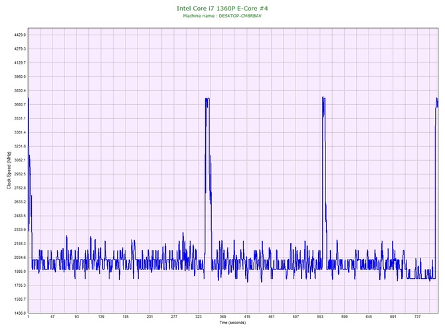The height and width of the screenshot is (334, 445).
Task: Click the 553 seconds x-axis tick label
Action: (x=320, y=317)
